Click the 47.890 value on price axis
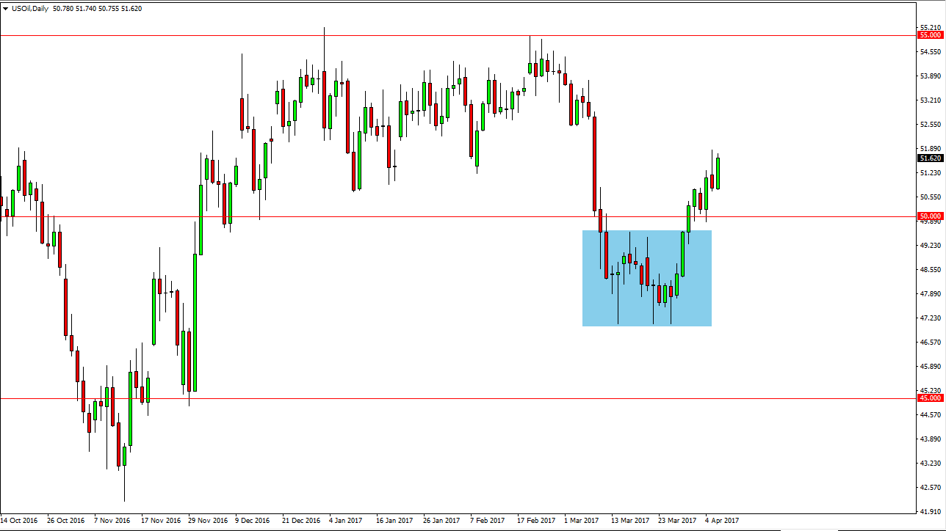 click(x=929, y=294)
